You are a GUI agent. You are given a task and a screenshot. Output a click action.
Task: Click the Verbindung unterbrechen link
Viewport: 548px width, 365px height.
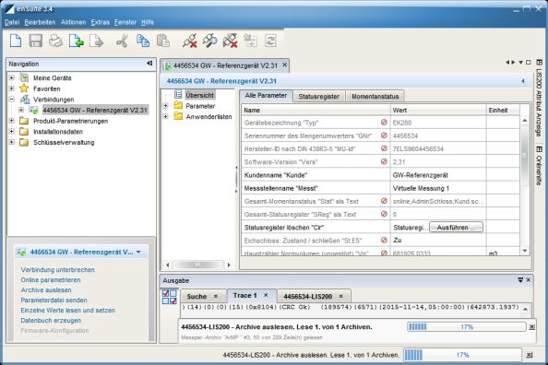coord(58,270)
